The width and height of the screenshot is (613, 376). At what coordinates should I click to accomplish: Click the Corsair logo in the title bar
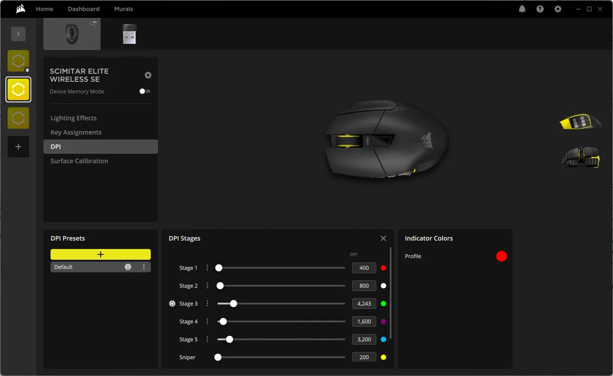click(x=20, y=8)
